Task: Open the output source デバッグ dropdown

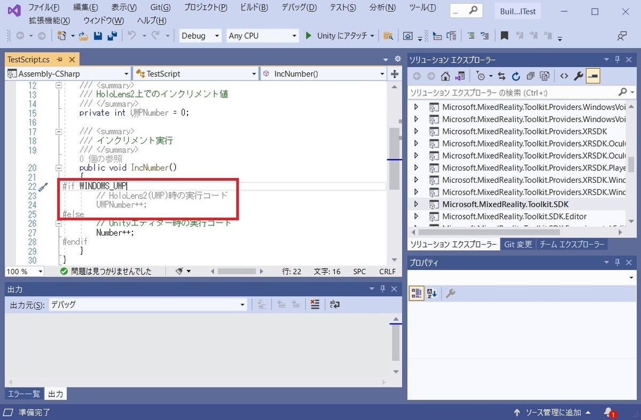Action: (148, 305)
